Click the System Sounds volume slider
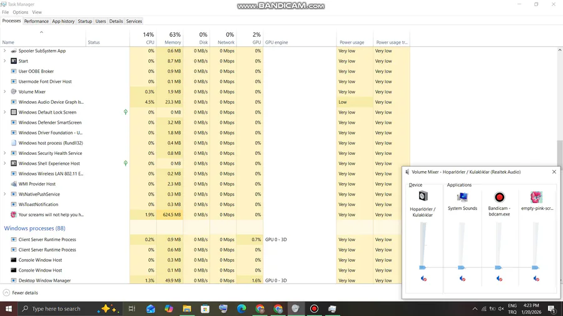 (x=462, y=246)
